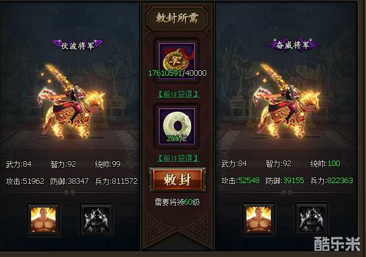Select the golden muscular skill icon under 伏波将军

[x=43, y=220]
